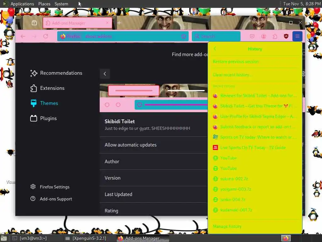Click the Recommendations sparkle icon
The width and height of the screenshot is (322, 242).
[34, 73]
